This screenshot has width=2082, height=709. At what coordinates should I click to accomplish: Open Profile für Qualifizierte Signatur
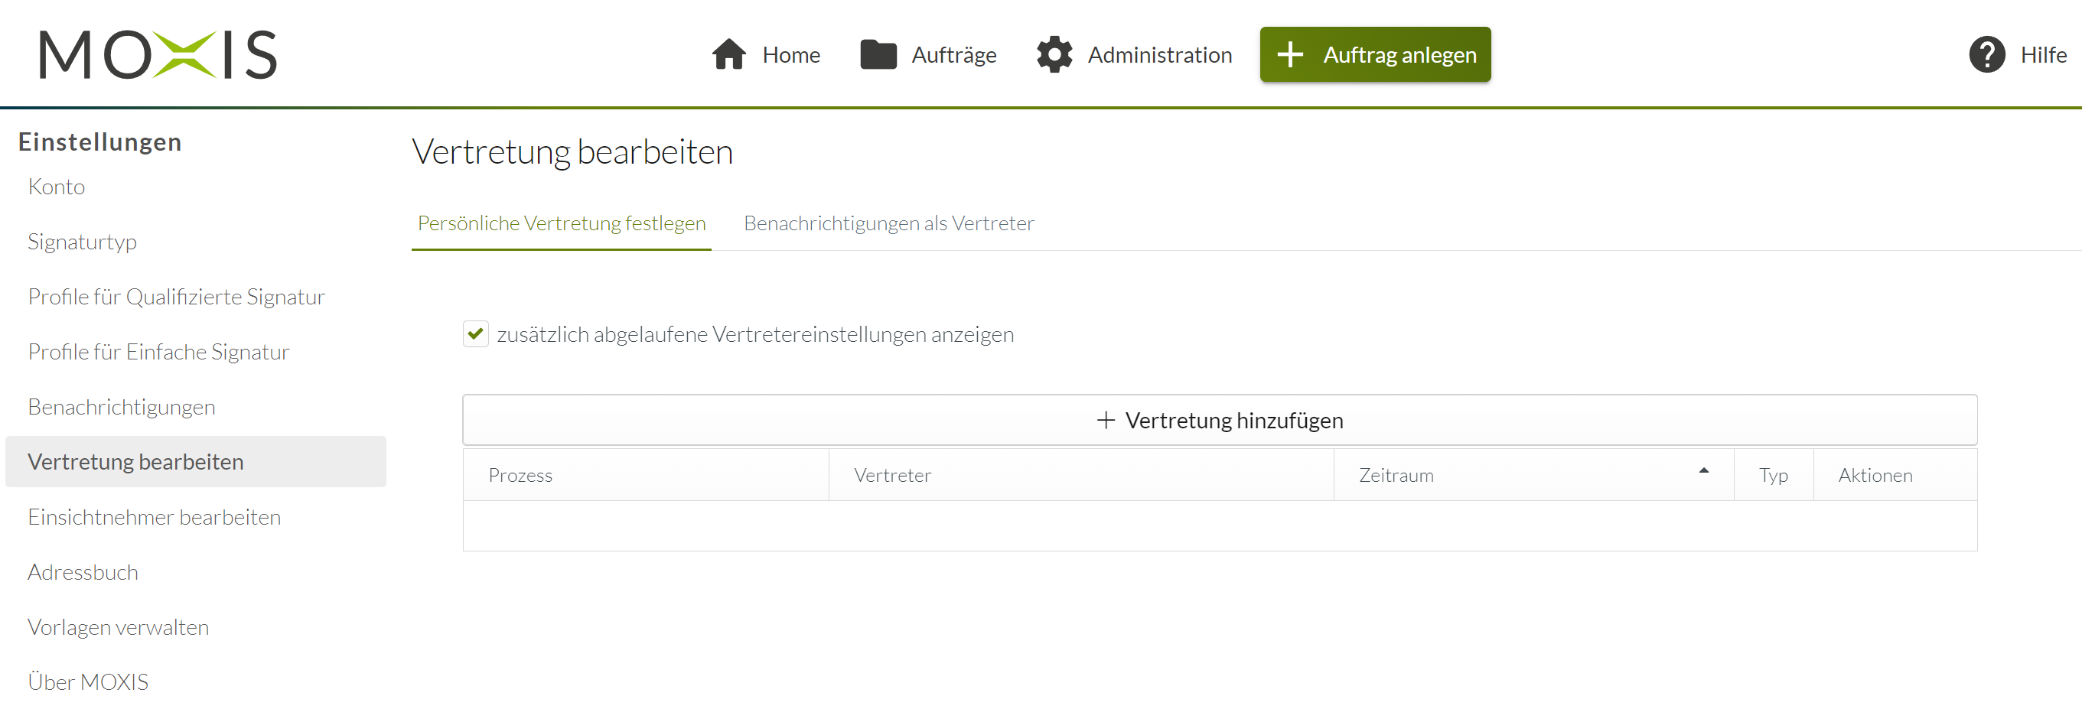coord(176,296)
